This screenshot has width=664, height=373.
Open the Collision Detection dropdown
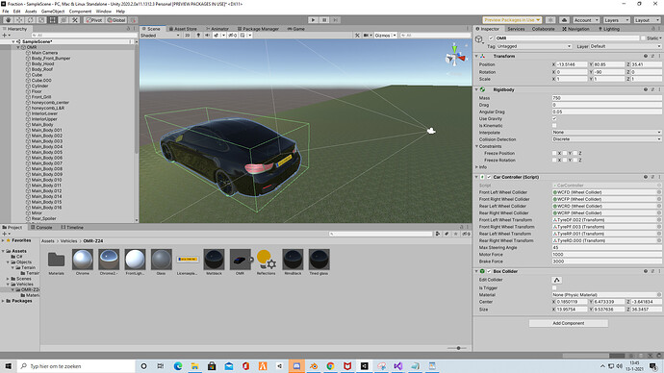click(x=606, y=139)
